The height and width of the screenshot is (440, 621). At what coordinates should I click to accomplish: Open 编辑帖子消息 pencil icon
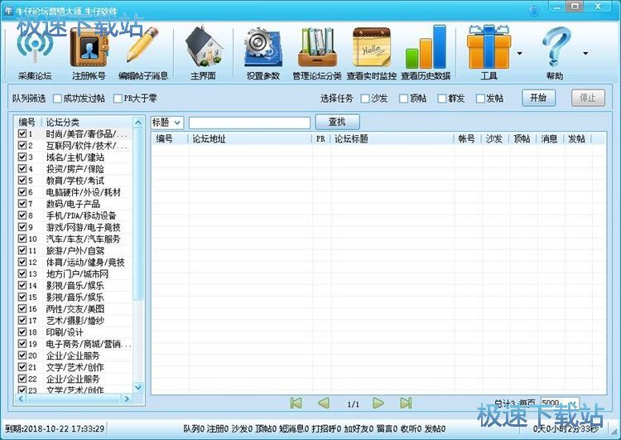(142, 51)
